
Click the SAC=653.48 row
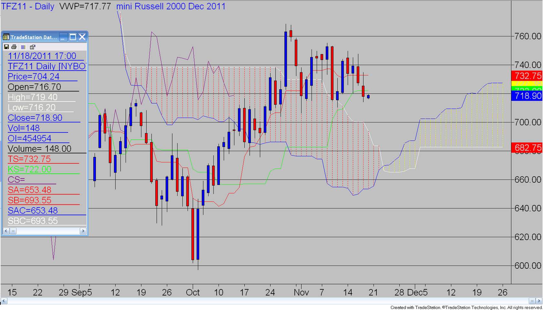click(x=47, y=211)
